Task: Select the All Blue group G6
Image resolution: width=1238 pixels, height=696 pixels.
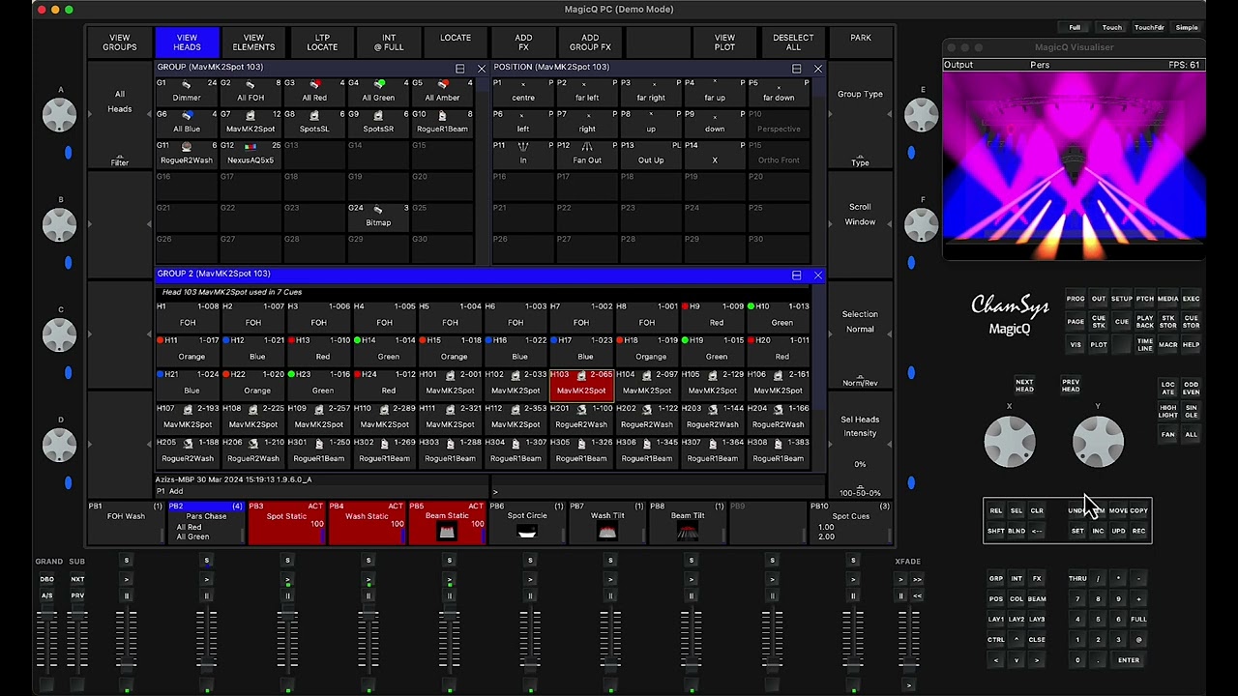Action: point(187,122)
